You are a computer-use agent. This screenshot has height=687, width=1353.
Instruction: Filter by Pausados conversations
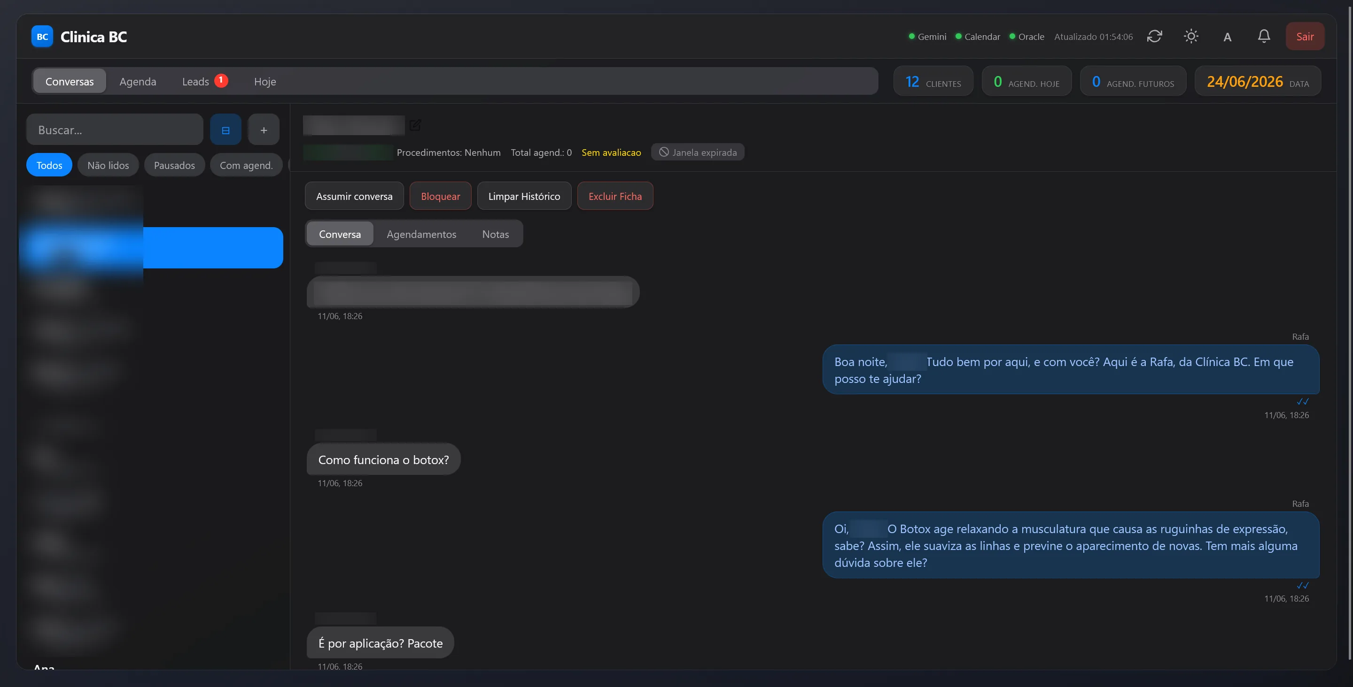point(174,165)
